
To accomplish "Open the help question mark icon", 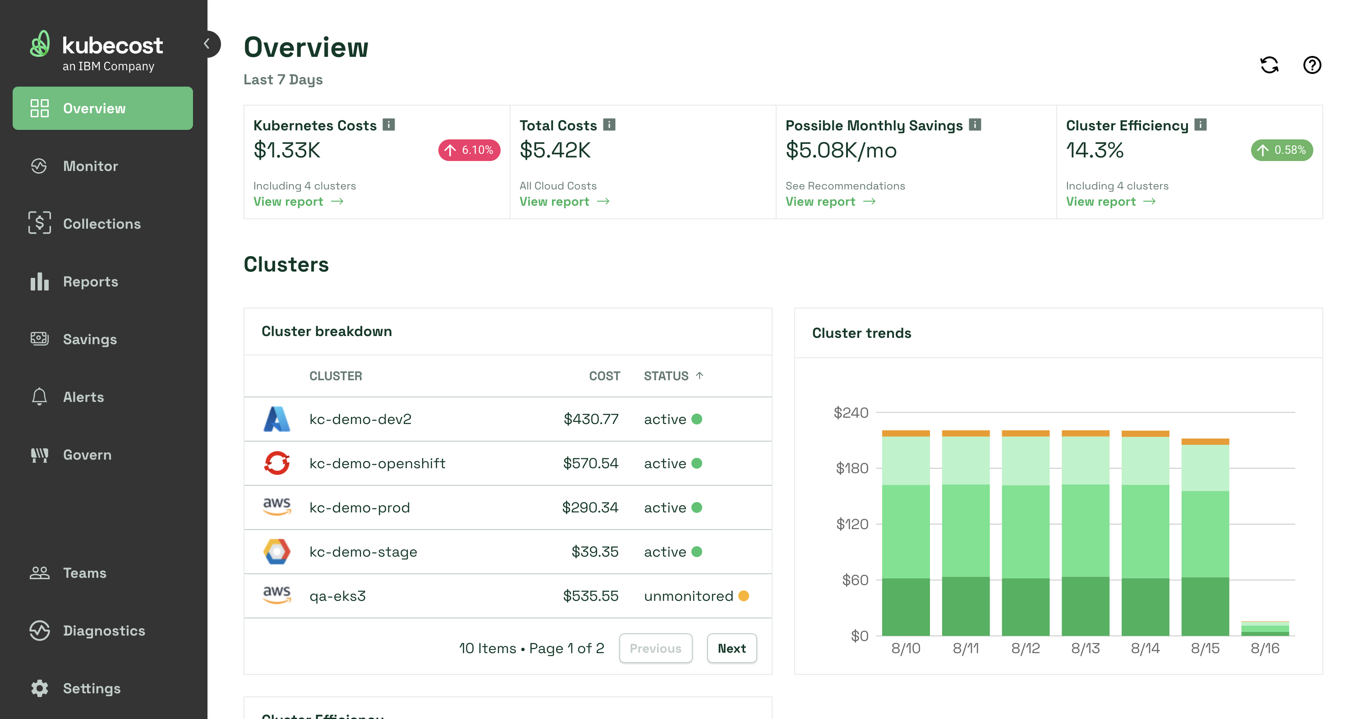I will point(1312,65).
